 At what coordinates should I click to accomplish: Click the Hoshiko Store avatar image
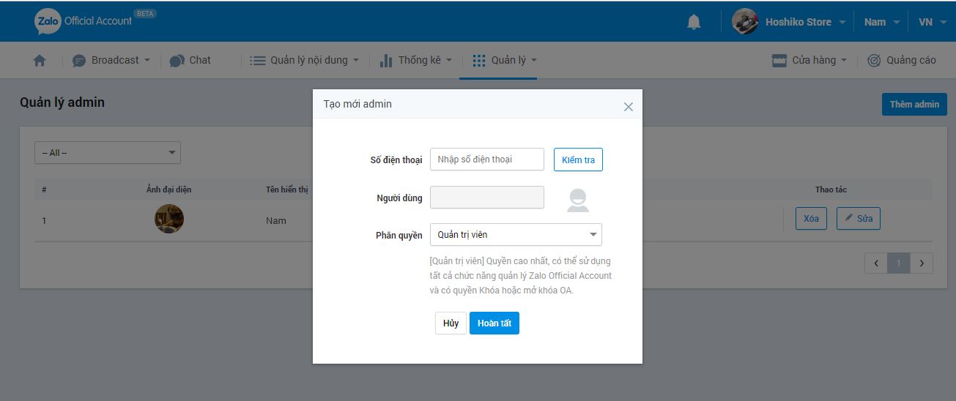[745, 21]
